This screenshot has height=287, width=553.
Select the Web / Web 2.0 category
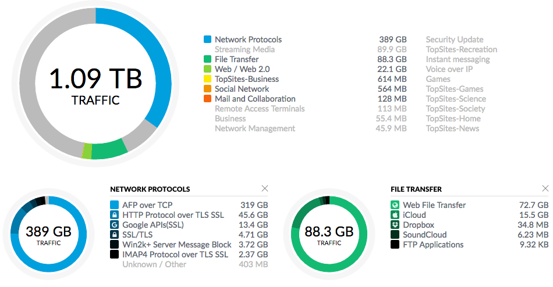242,69
